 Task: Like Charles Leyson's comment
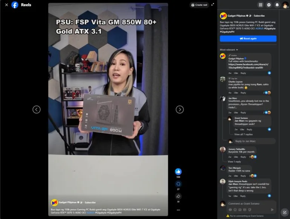(x=236, y=93)
